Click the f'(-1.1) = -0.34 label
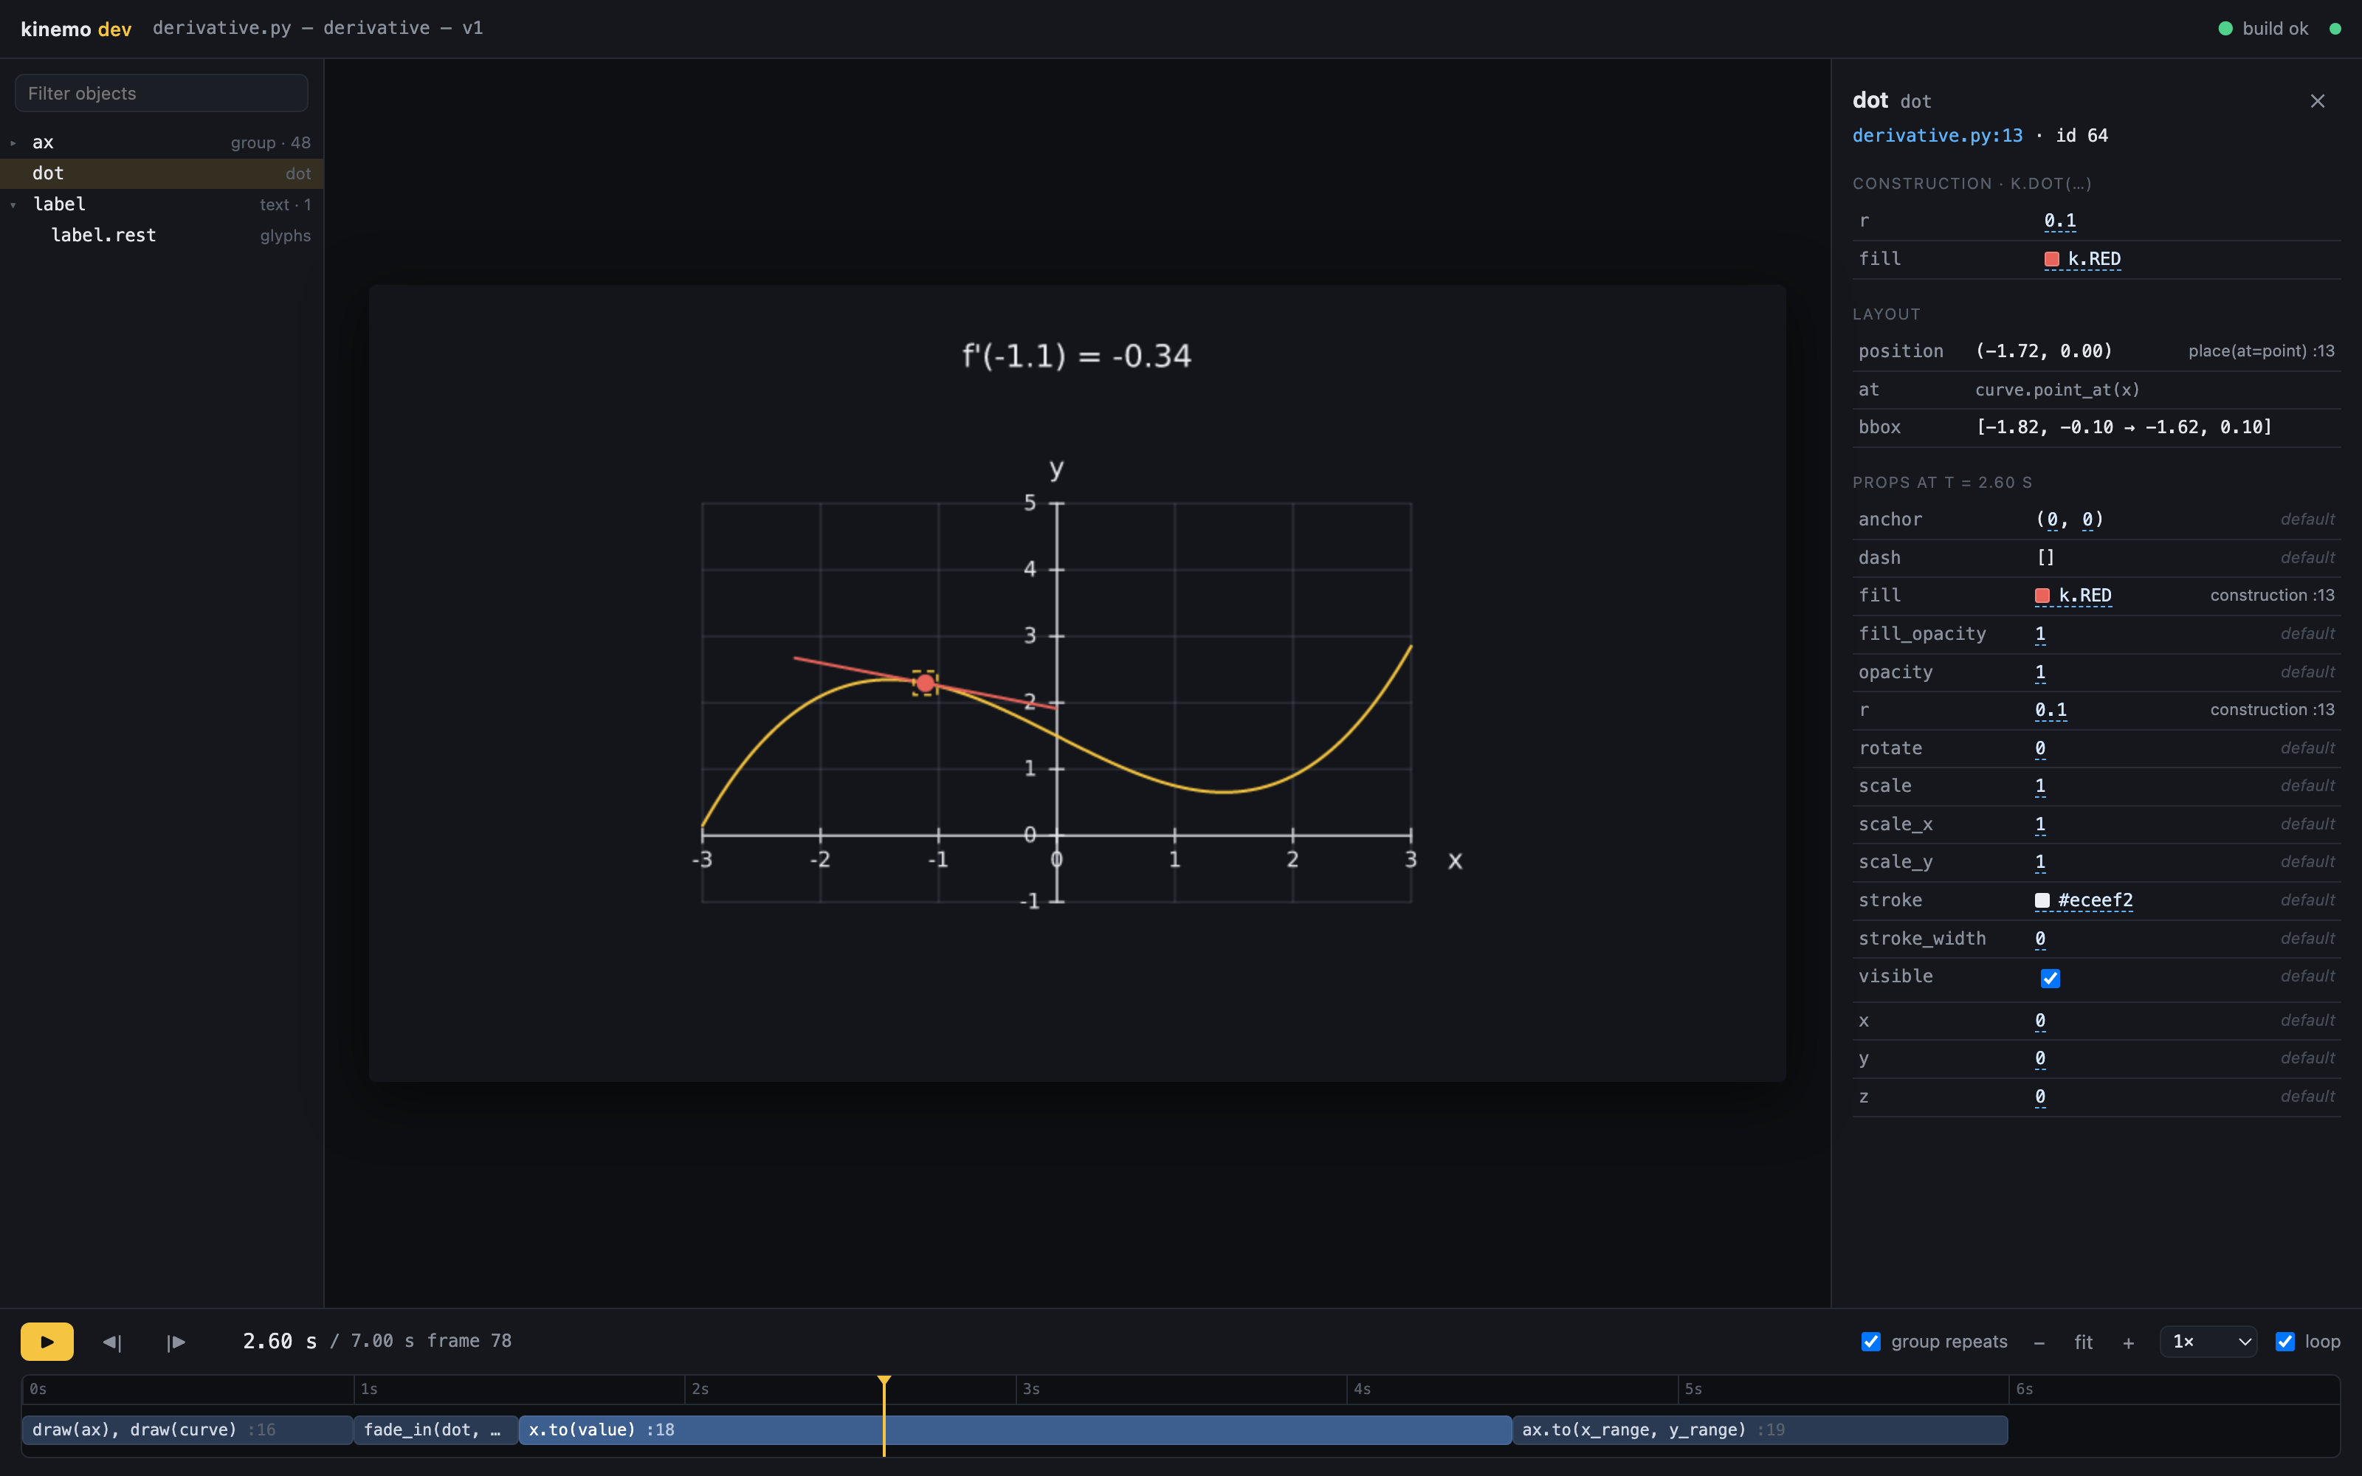Screen dimensions: 2362x1476 pos(1077,356)
